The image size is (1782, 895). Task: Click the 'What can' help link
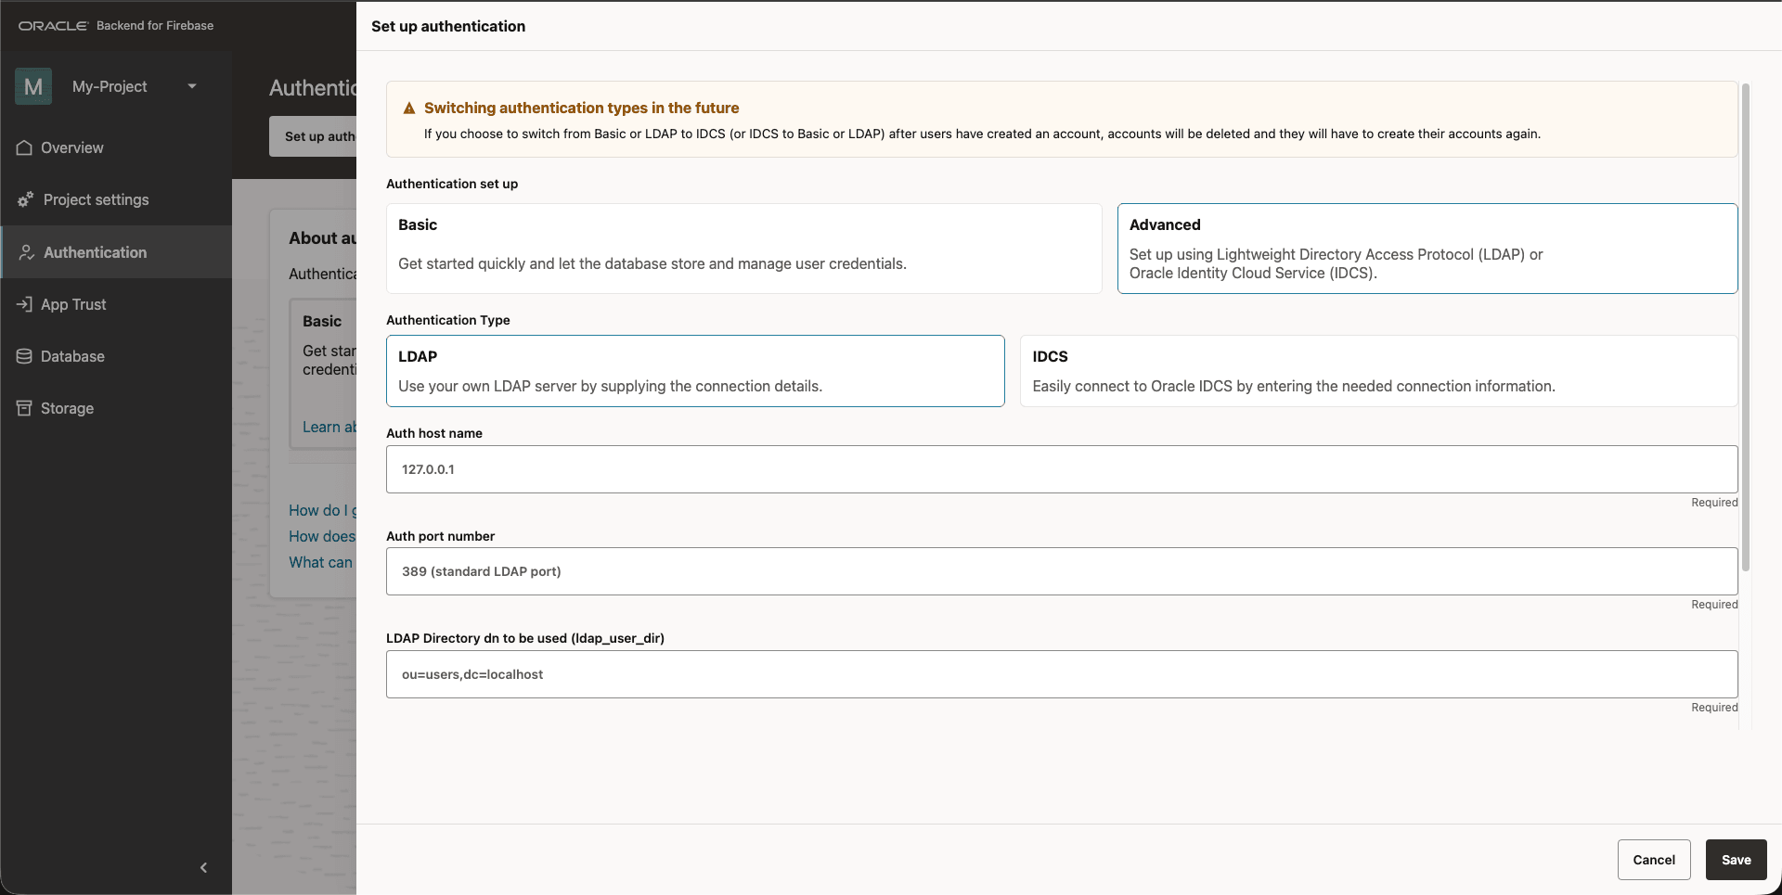point(321,562)
